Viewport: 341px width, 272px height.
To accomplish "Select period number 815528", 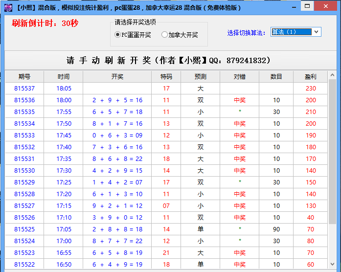I will 24,194.
